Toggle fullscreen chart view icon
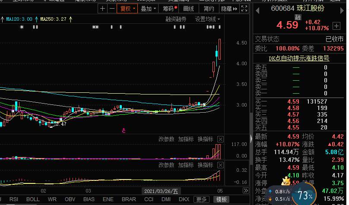 click(x=244, y=9)
